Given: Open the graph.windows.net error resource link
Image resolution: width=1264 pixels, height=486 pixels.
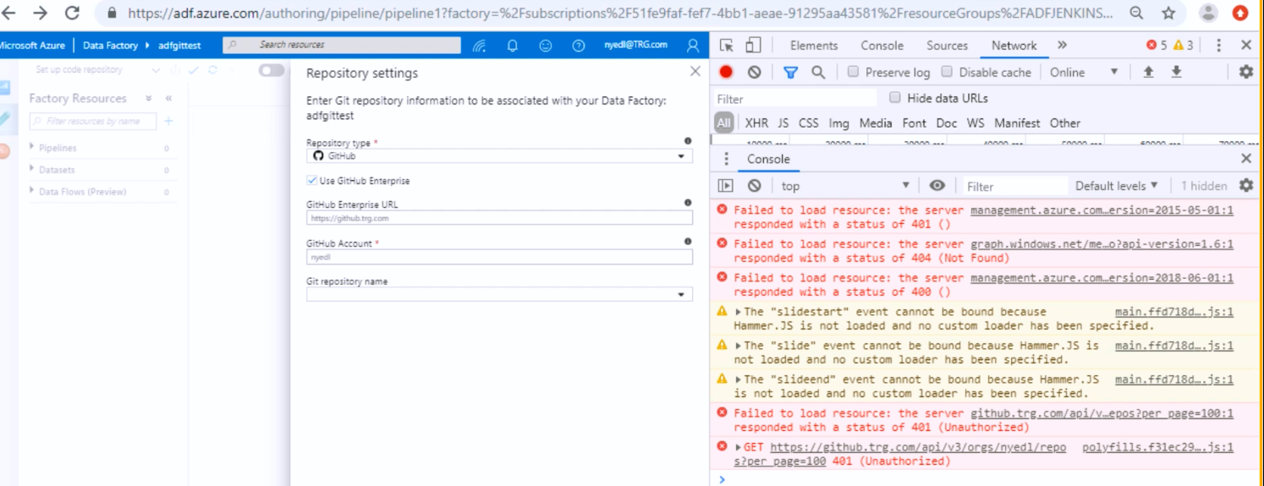Looking at the screenshot, I should (x=1102, y=244).
